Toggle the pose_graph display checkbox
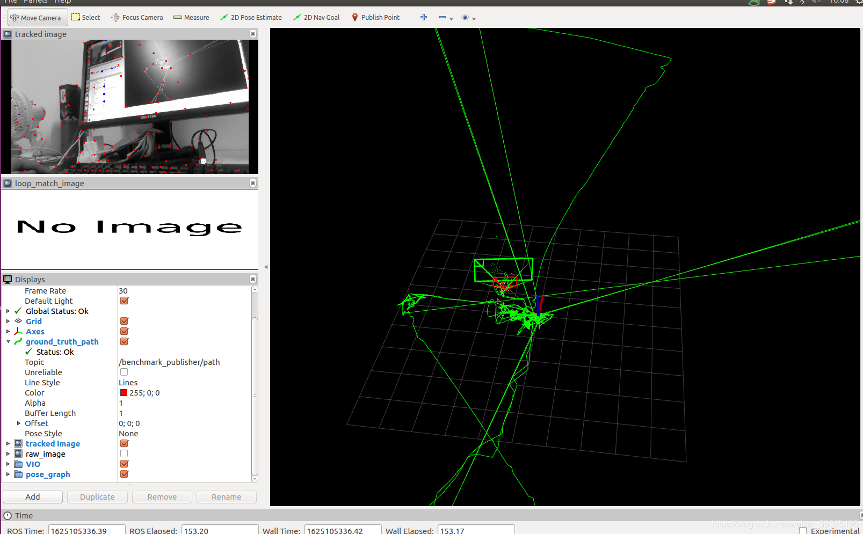The image size is (863, 534). coord(124,474)
